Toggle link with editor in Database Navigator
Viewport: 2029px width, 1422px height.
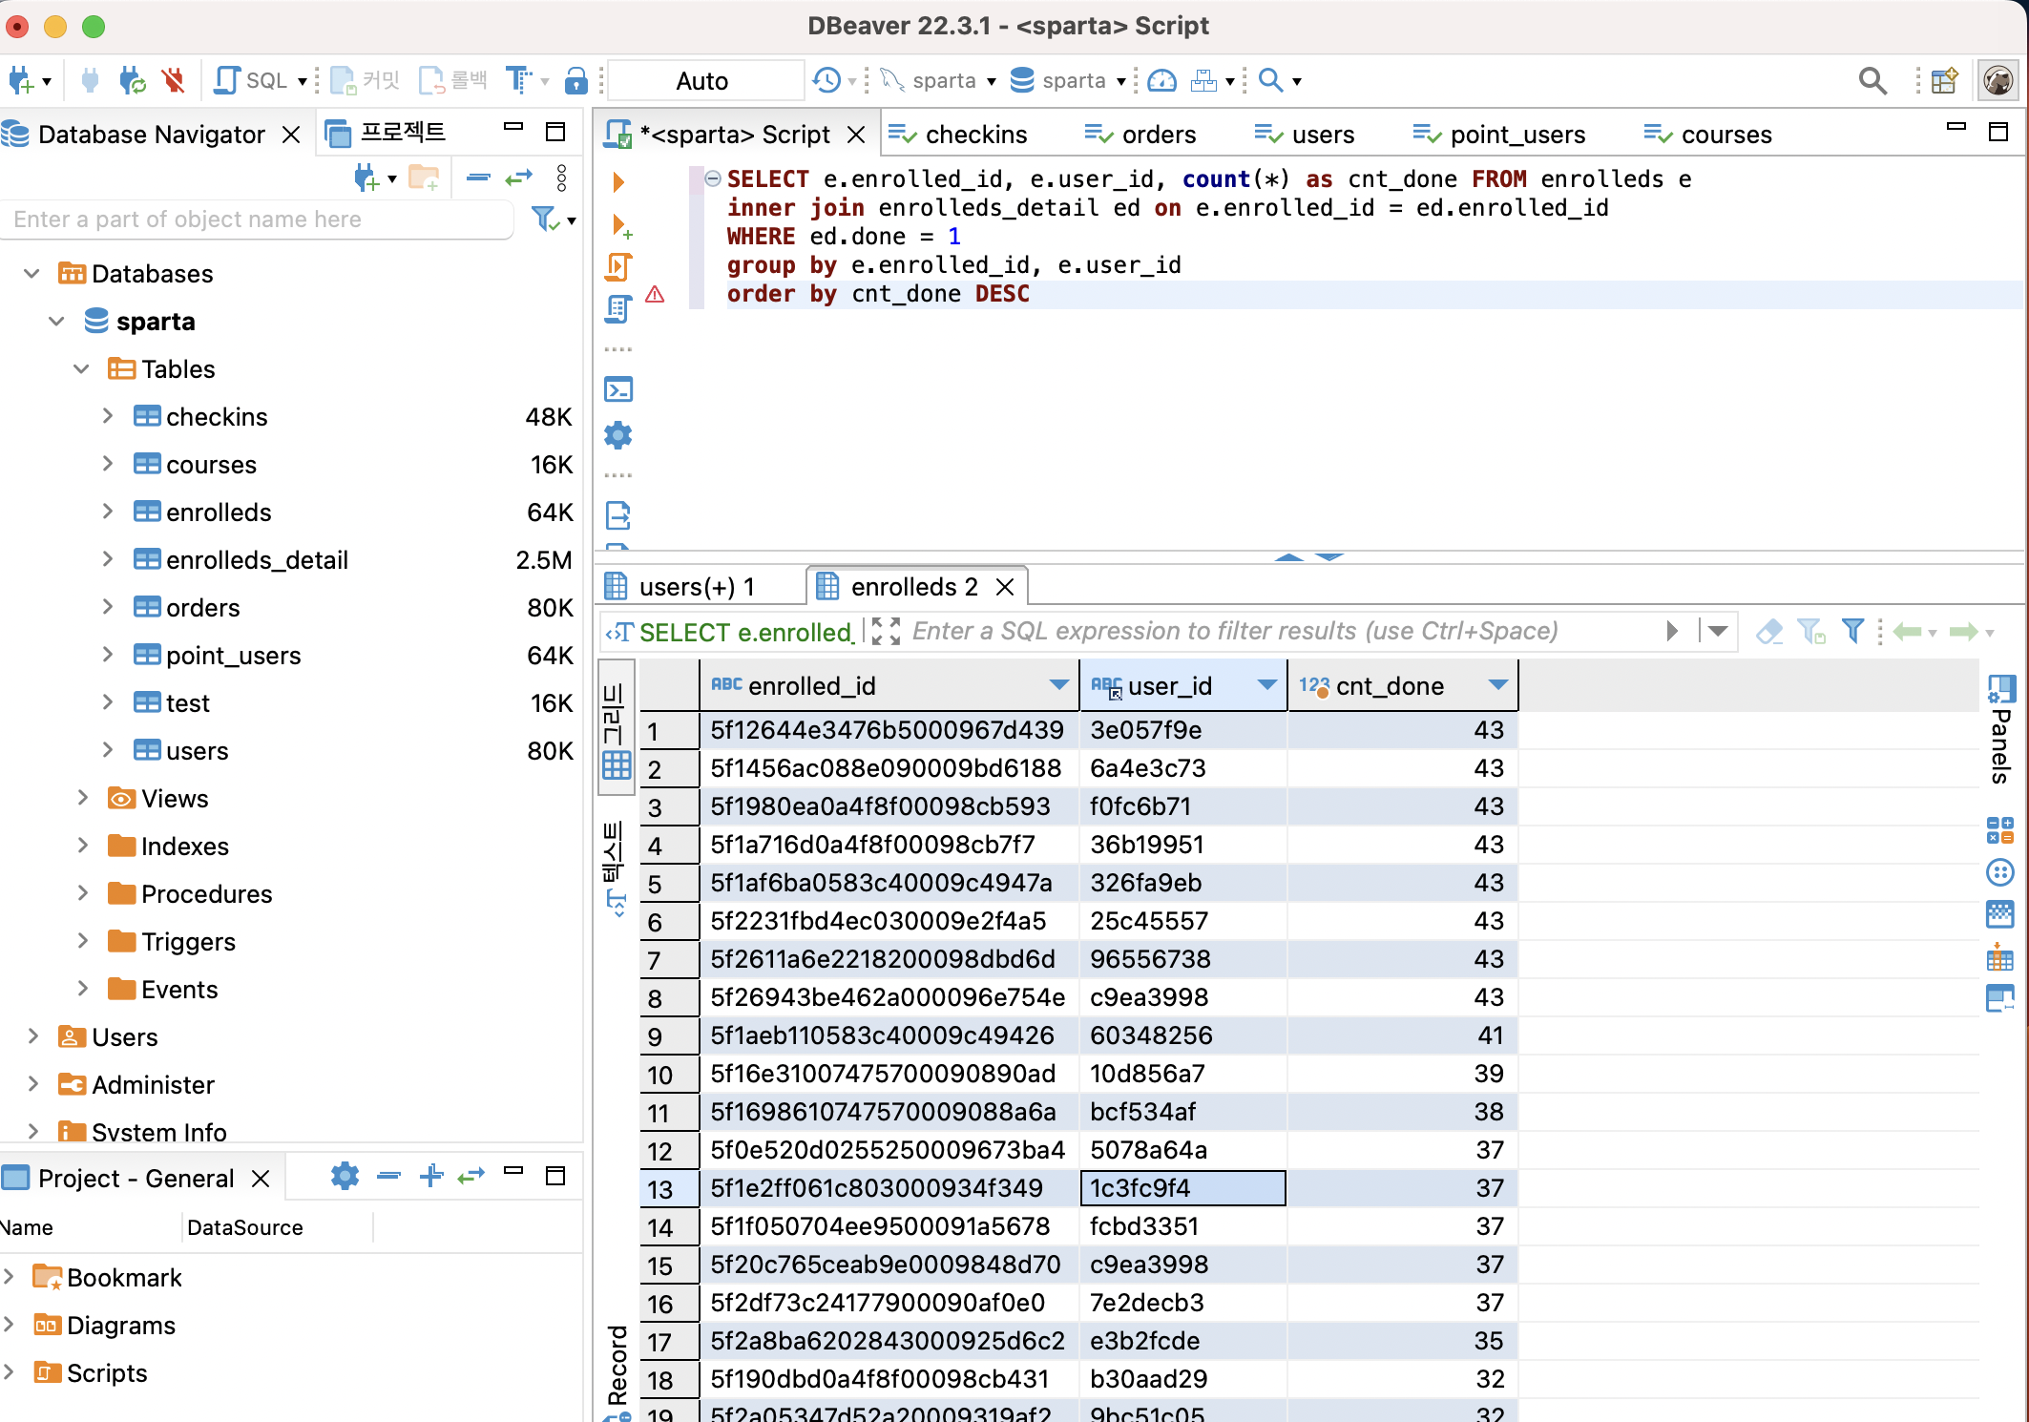click(x=518, y=178)
